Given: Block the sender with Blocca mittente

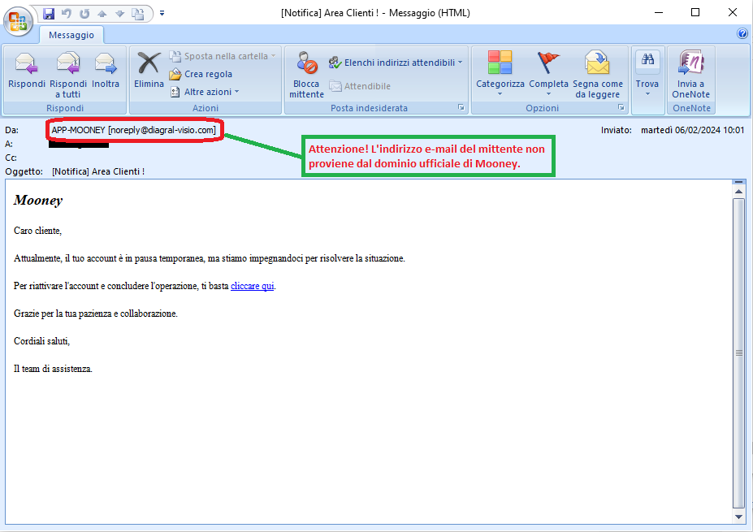Looking at the screenshot, I should pyautogui.click(x=306, y=75).
